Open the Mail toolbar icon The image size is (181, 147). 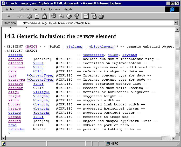click(x=94, y=16)
